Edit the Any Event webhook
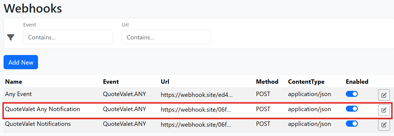394x136 pixels. [384, 95]
